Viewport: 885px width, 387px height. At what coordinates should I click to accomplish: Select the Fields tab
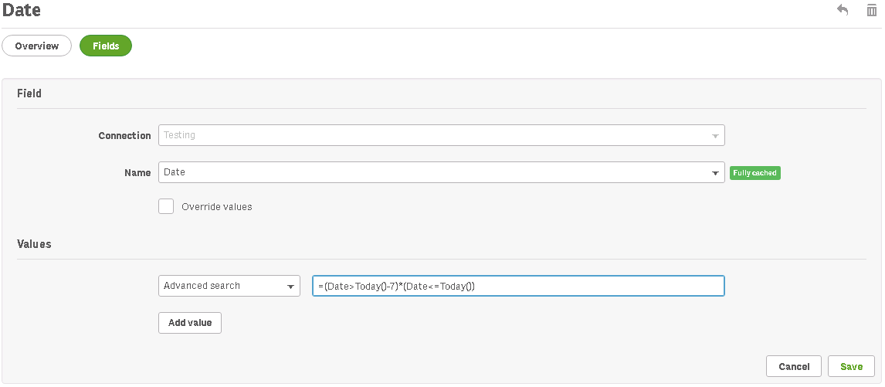pos(106,46)
